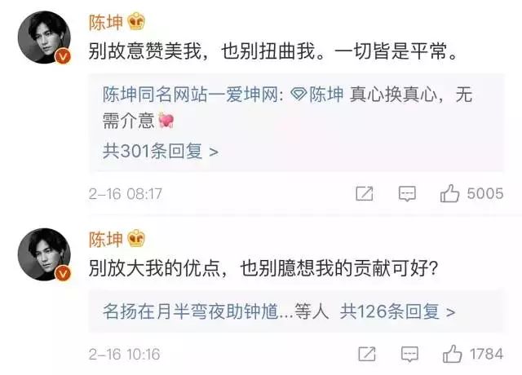
Task: Click the 2-16 08:17 timestamp
Action: 126,194
